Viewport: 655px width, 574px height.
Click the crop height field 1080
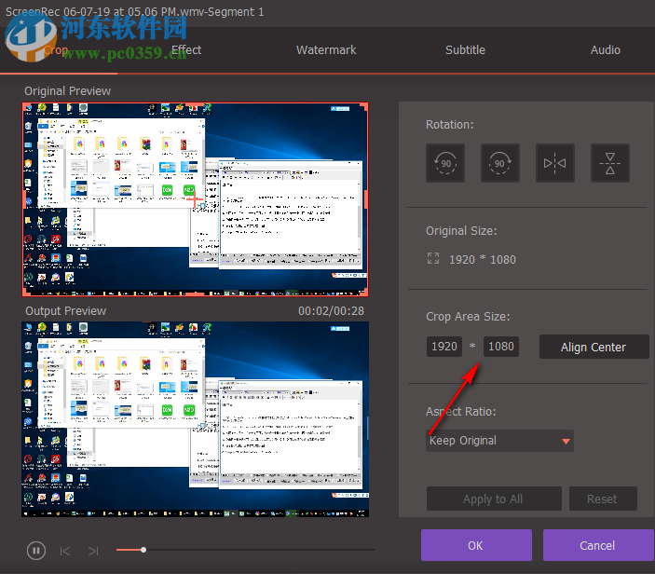coord(501,347)
